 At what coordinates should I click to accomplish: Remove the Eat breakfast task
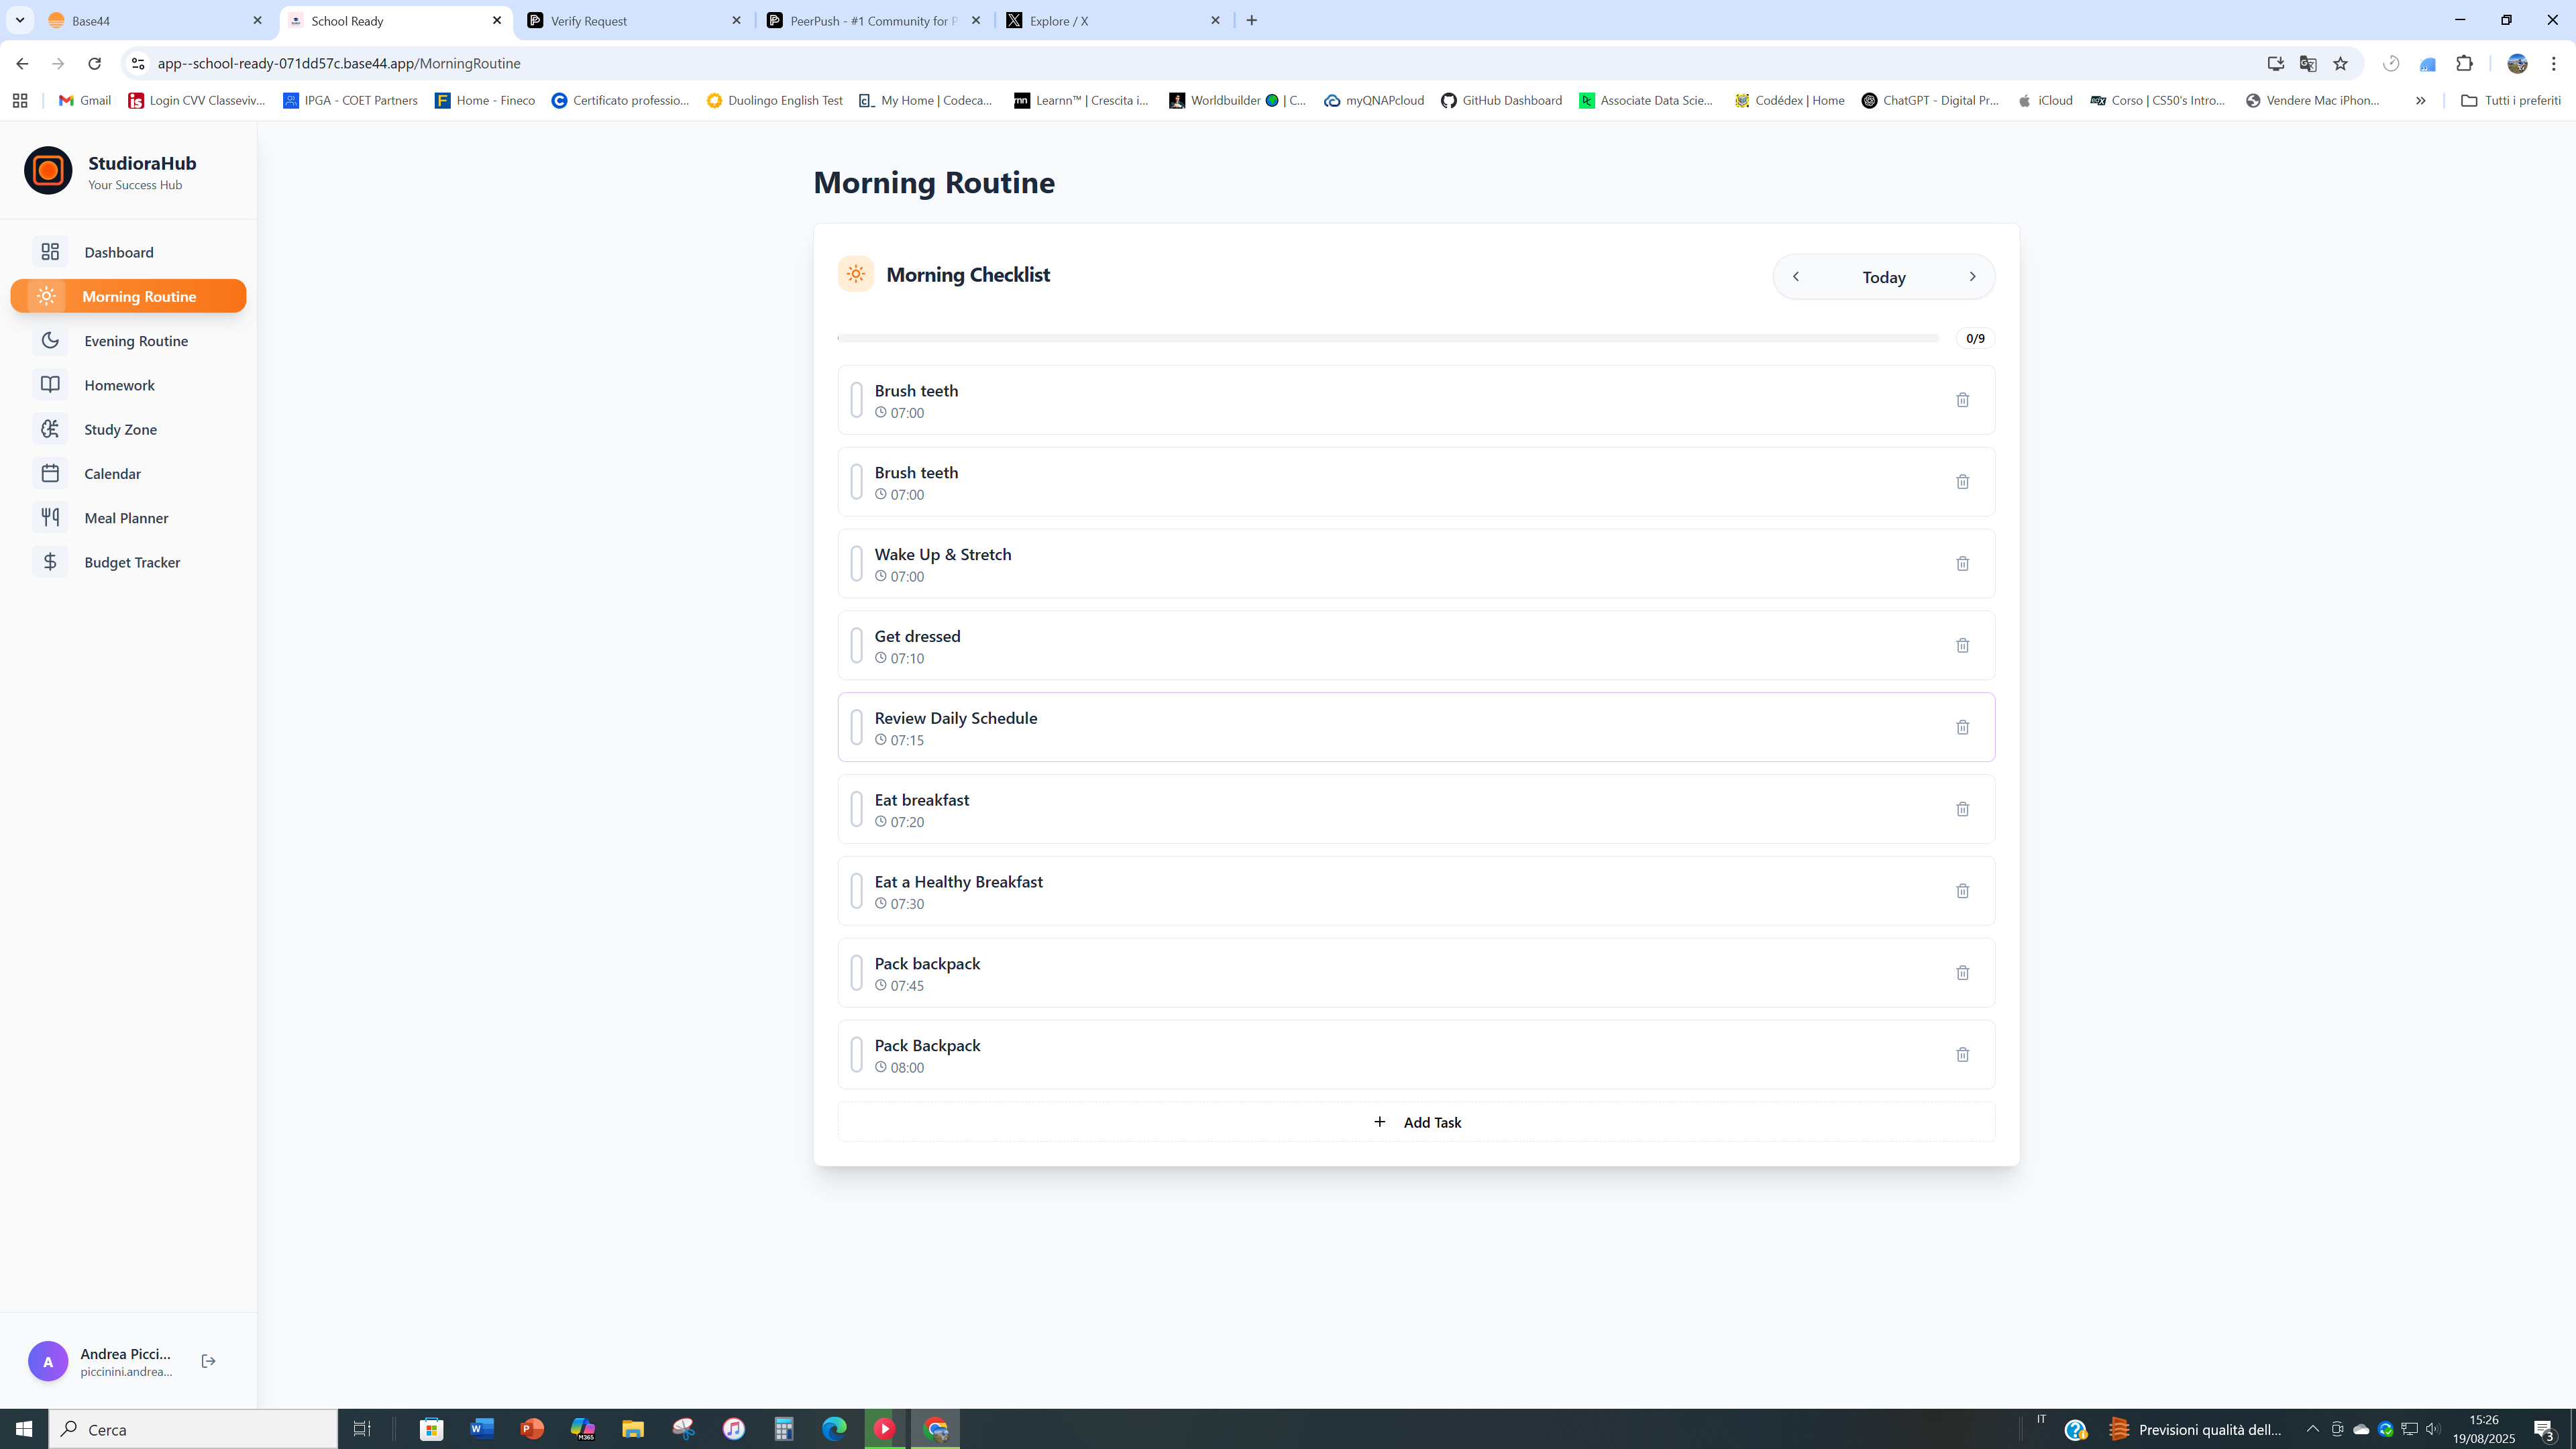point(1962,809)
